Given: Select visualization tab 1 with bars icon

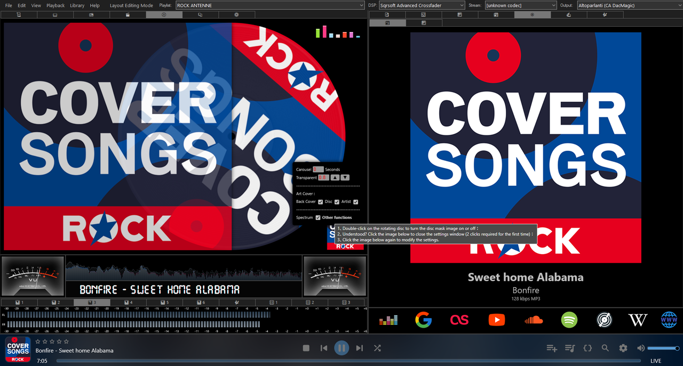Looking at the screenshot, I should tap(19, 303).
